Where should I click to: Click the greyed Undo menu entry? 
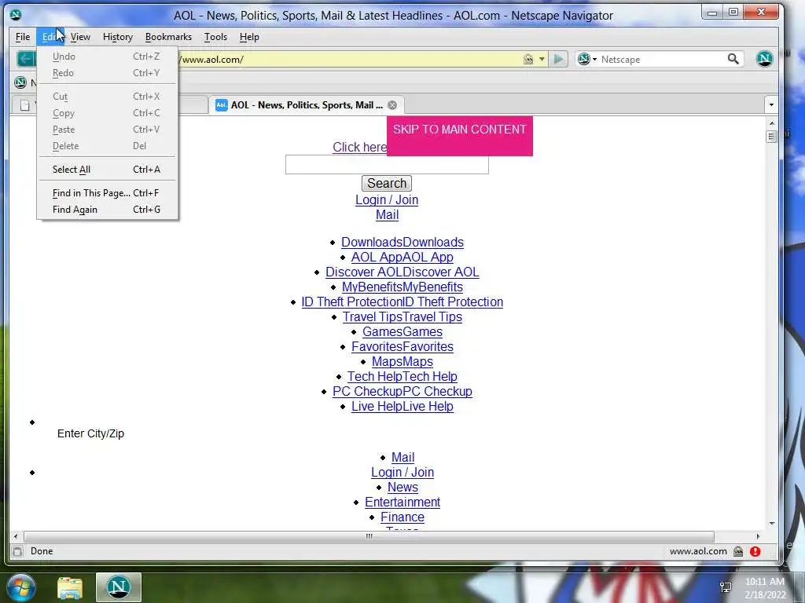[107, 57]
